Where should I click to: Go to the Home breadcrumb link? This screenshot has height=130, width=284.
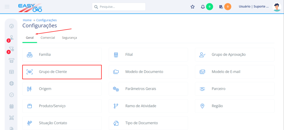(x=27, y=20)
